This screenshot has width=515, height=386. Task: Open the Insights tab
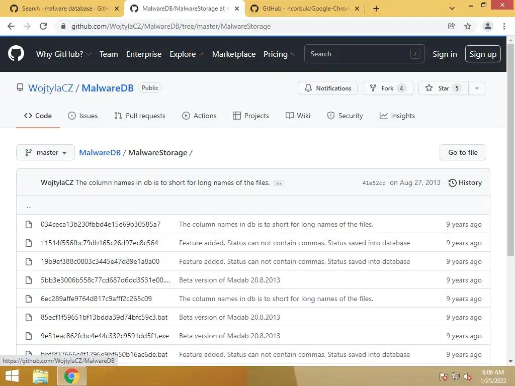pos(397,116)
